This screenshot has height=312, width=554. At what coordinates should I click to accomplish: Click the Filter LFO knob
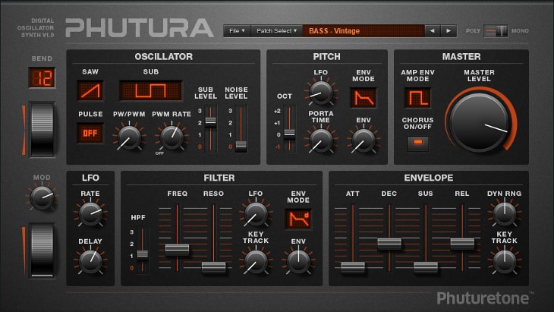click(x=256, y=214)
